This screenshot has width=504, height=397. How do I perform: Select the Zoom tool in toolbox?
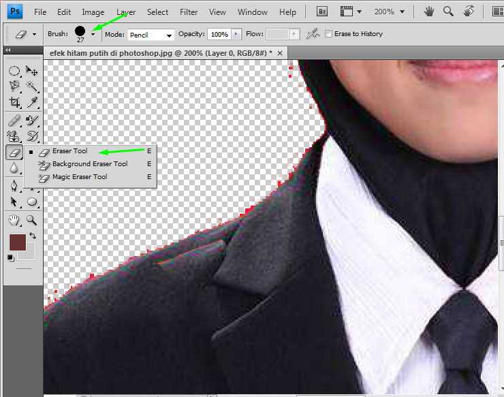pyautogui.click(x=32, y=220)
